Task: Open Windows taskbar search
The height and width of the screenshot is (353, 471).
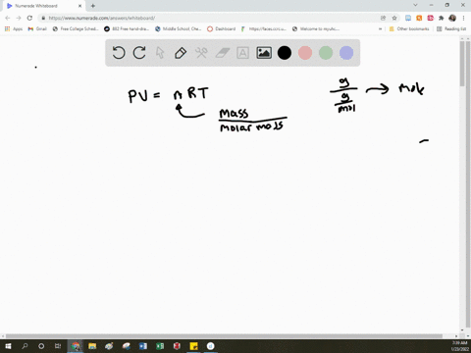Action: click(x=25, y=346)
